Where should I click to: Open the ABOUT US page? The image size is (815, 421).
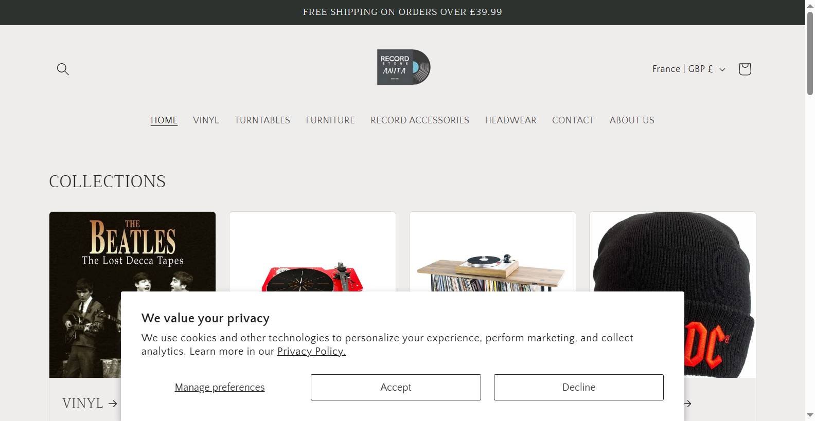632,120
